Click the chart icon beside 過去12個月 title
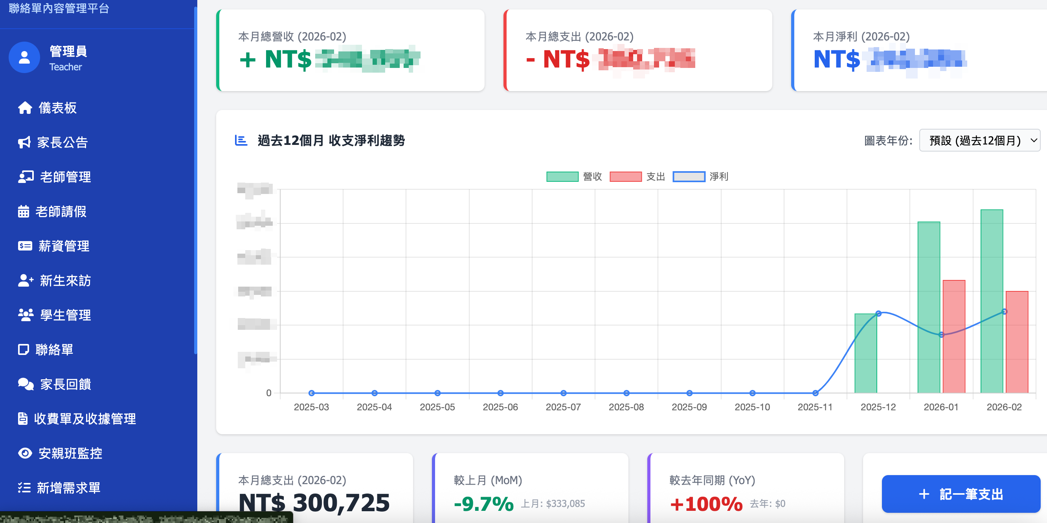Screen dimensions: 1047x523 241,141
